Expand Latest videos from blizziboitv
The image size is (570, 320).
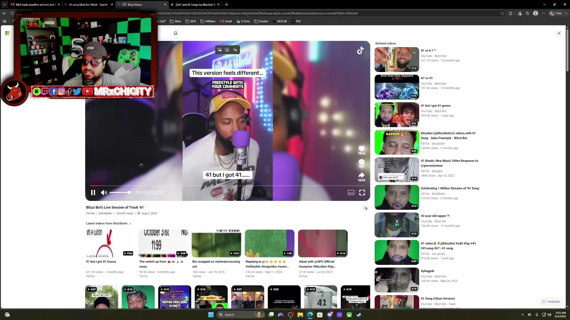[x=108, y=224]
